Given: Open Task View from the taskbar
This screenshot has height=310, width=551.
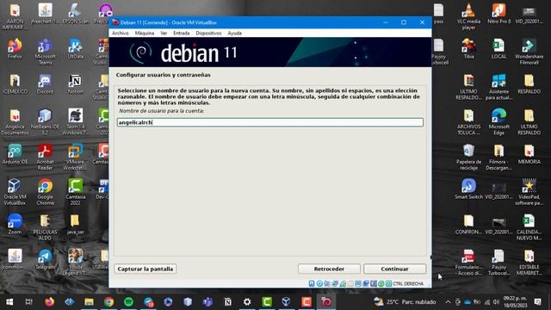Looking at the screenshot, I should coord(29,302).
